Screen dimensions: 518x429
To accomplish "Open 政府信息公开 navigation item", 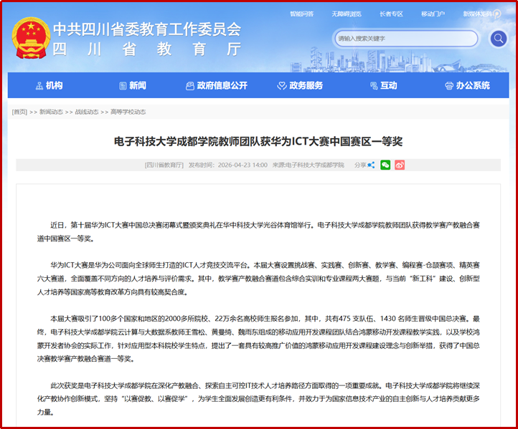I will 217,85.
